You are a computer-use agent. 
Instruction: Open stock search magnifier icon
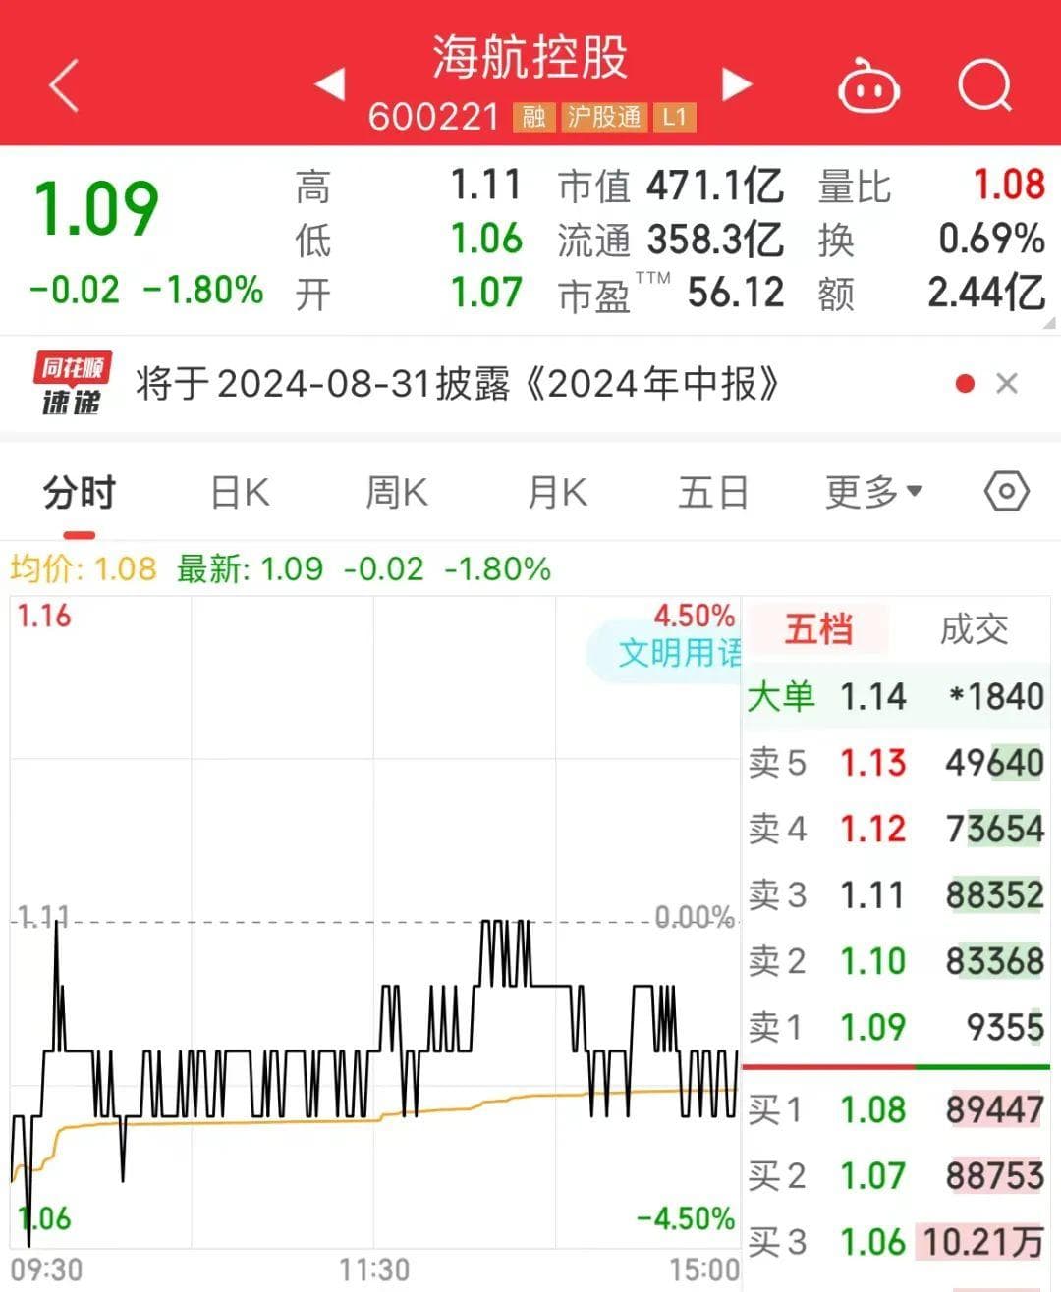tap(984, 85)
